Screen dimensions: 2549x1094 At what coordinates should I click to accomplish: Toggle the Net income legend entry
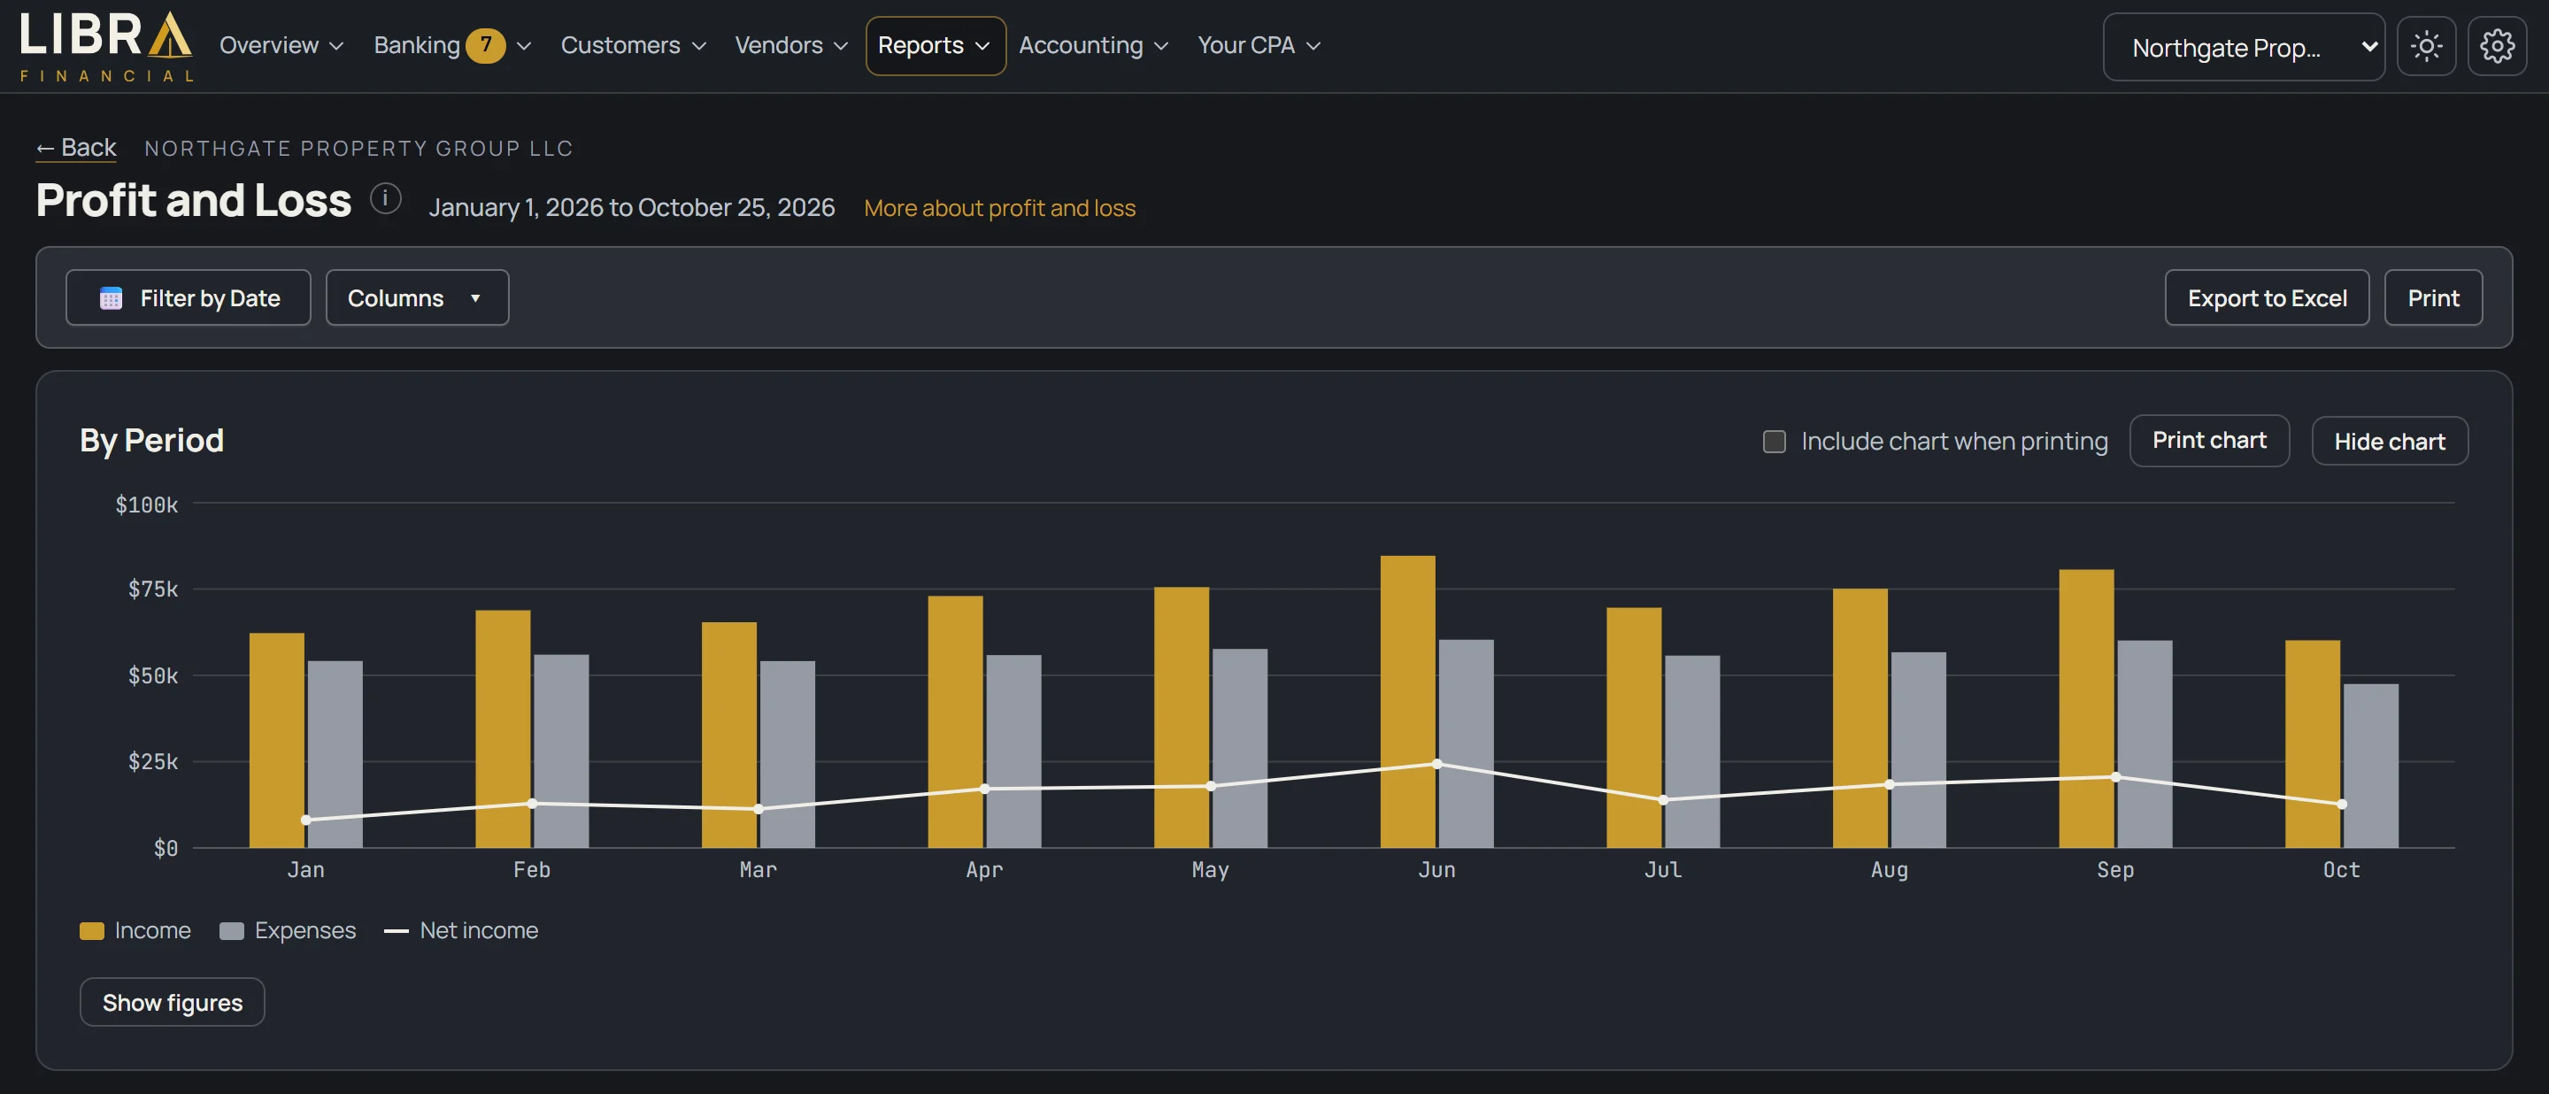(461, 931)
